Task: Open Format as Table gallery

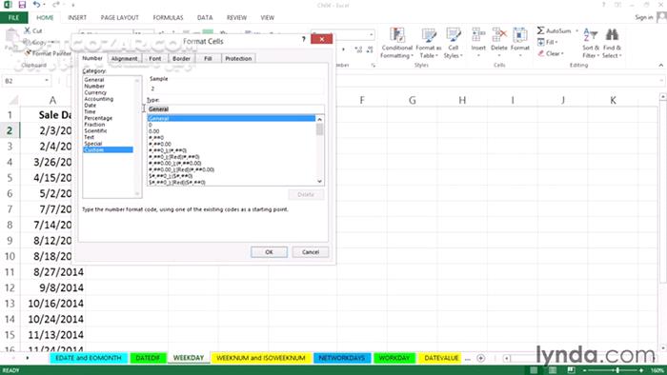Action: (429, 43)
